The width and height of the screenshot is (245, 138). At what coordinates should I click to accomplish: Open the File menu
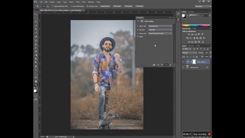pos(41,2)
